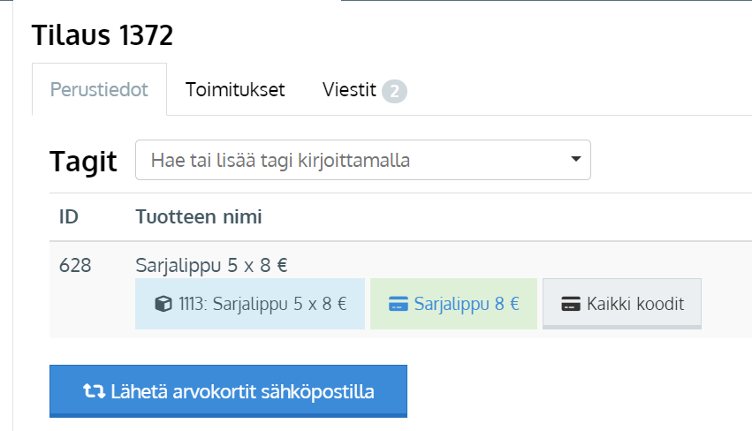Click the Sarjalippu 5 x 8 € product name
The height and width of the screenshot is (431, 752).
211,265
